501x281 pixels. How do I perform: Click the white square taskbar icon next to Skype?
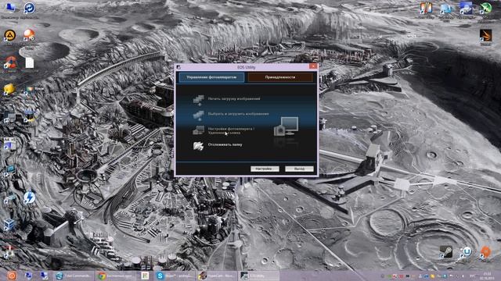(x=145, y=276)
